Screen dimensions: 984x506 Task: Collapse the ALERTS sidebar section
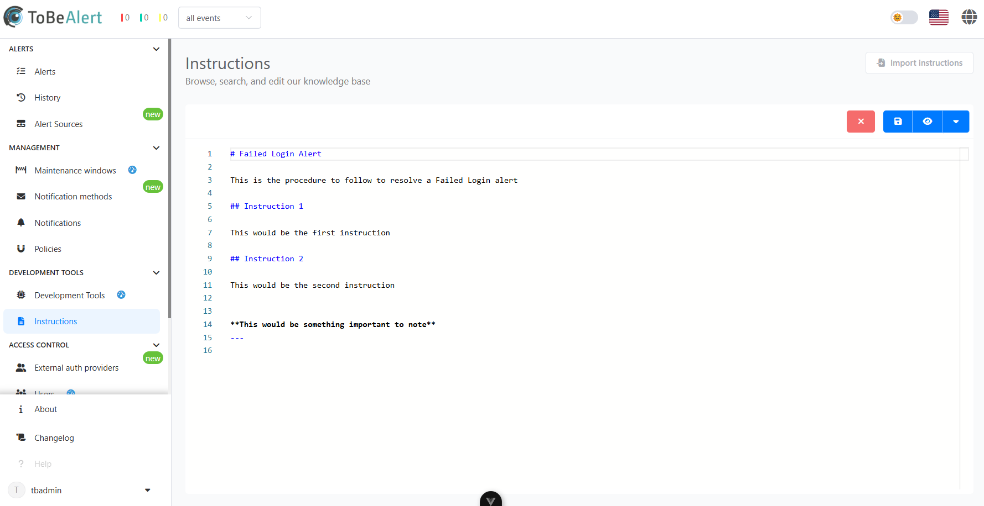[x=156, y=49]
